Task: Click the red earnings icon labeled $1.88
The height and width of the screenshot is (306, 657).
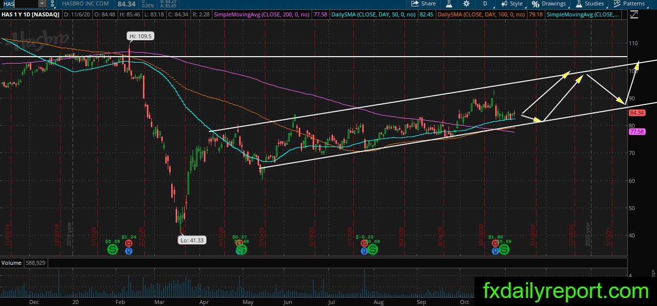Action: (x=495, y=243)
